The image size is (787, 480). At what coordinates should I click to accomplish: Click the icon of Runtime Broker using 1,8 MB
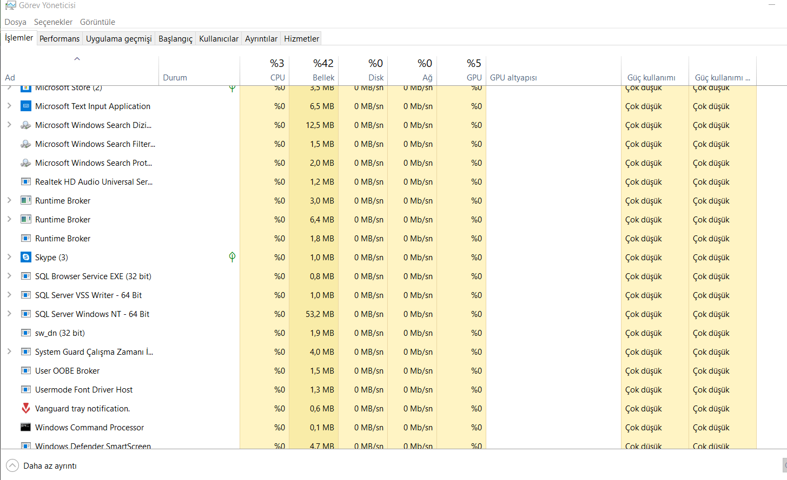tap(25, 239)
